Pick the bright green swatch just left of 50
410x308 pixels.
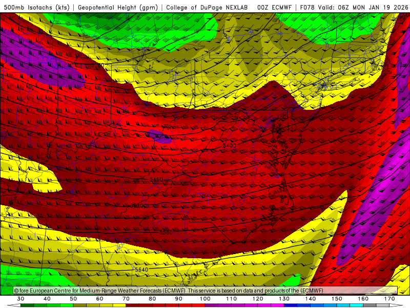pyautogui.click(x=67, y=305)
